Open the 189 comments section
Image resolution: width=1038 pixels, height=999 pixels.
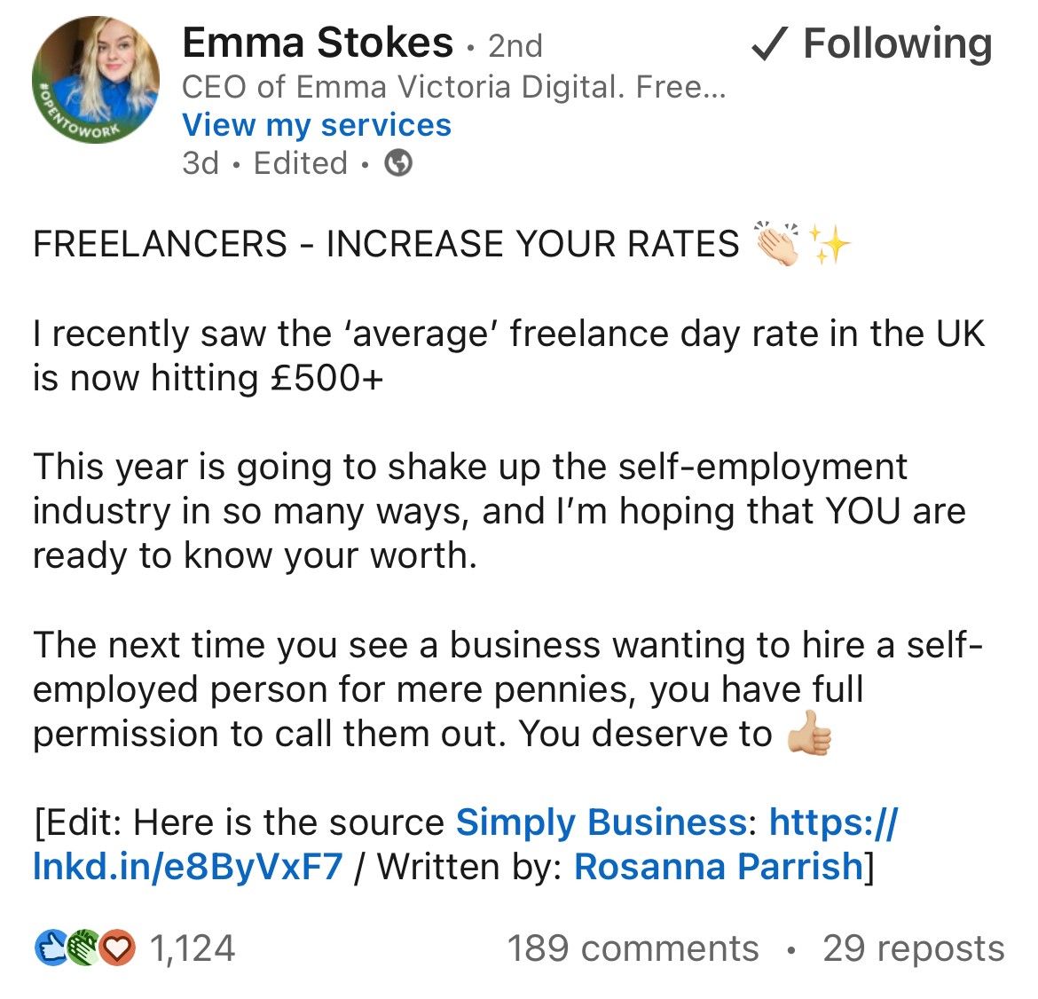tap(633, 948)
